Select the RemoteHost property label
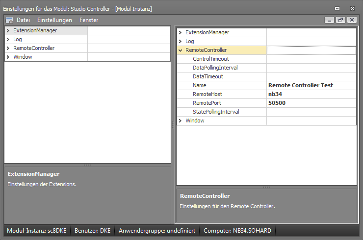The width and height of the screenshot is (363, 240). pos(207,94)
